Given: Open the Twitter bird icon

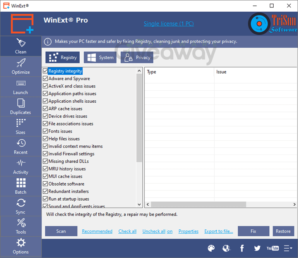Looking at the screenshot, I should (257, 248).
